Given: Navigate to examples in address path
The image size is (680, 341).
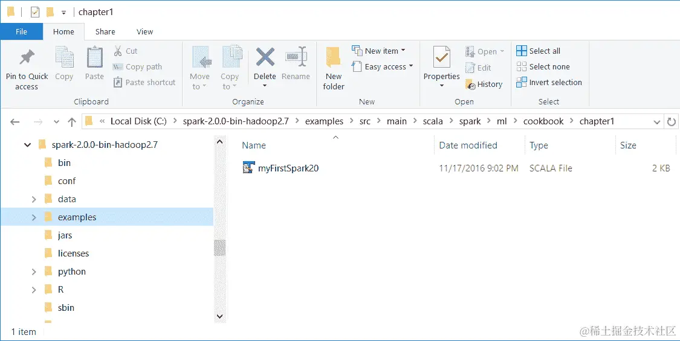Looking at the screenshot, I should [324, 121].
